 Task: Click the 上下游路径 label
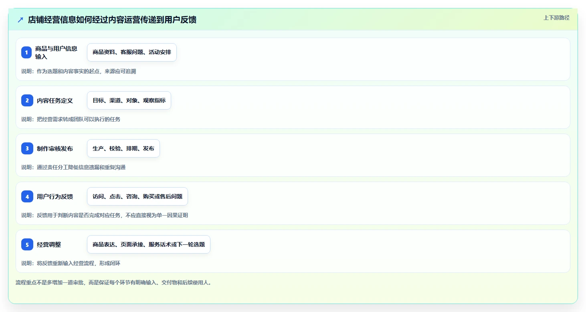point(556,18)
